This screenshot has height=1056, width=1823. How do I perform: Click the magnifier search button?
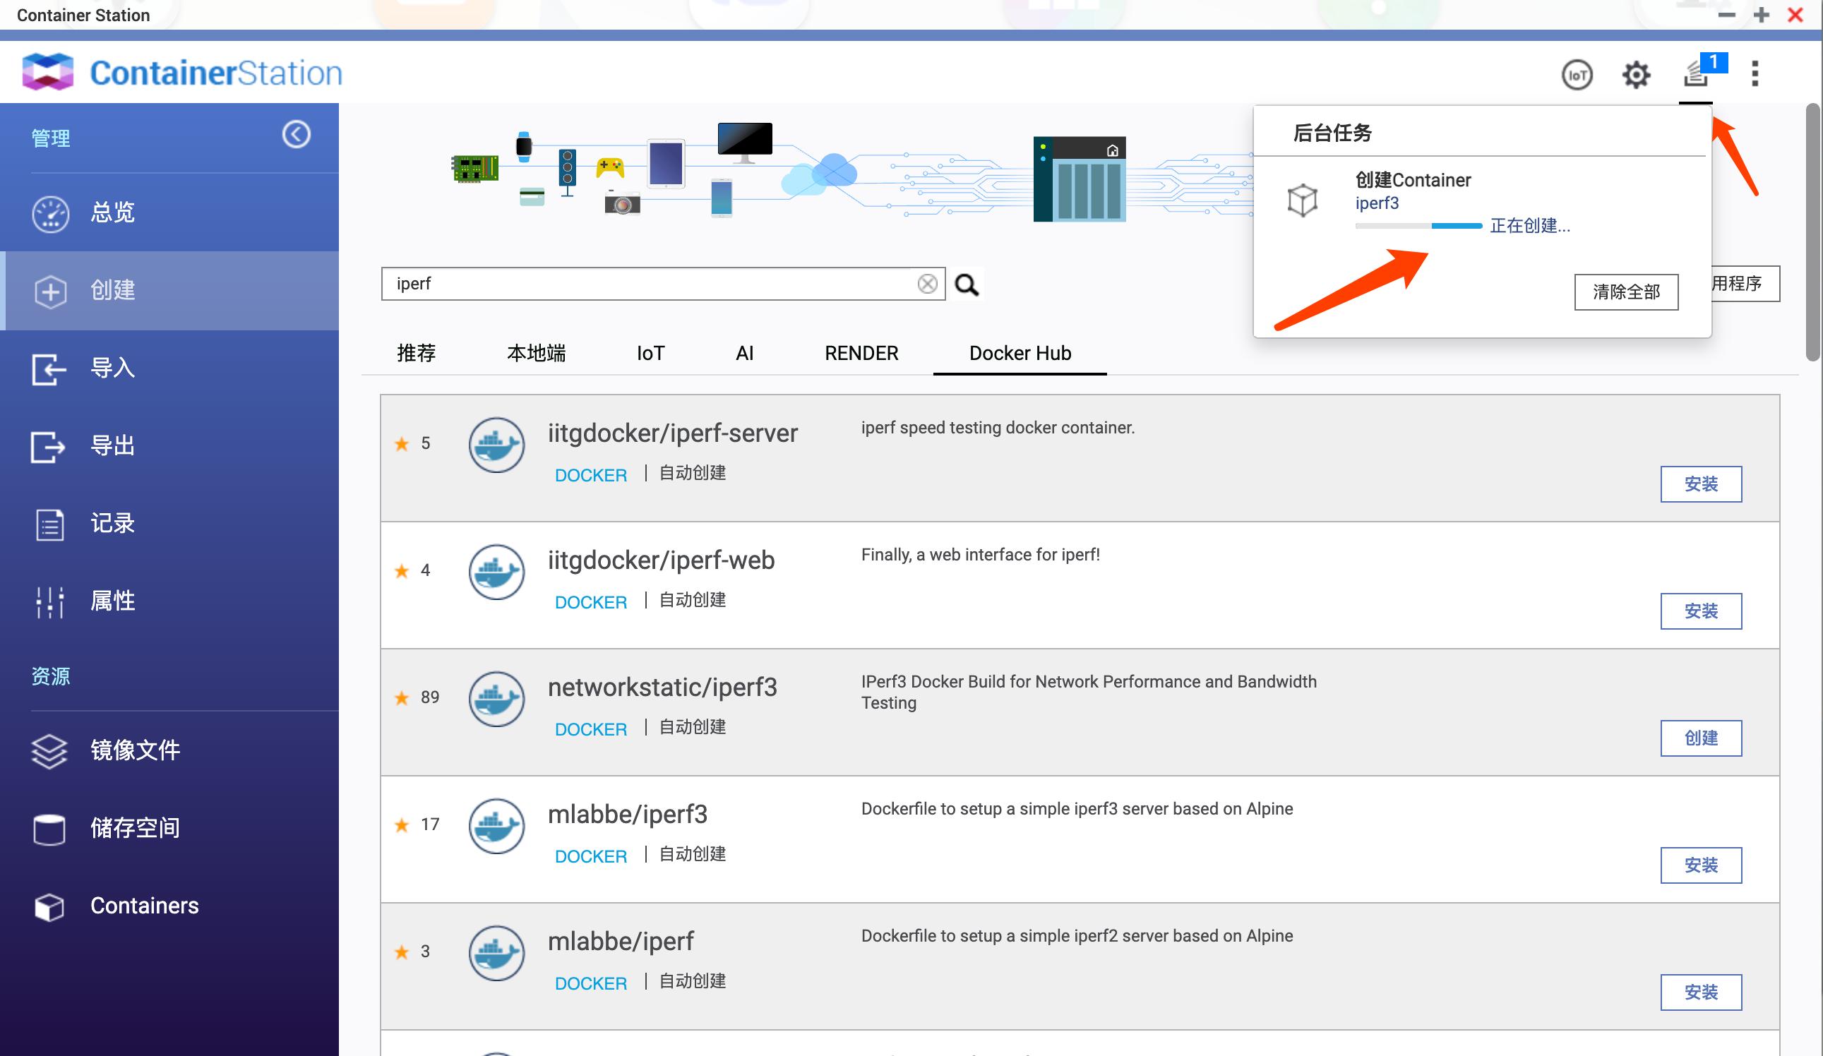[967, 285]
